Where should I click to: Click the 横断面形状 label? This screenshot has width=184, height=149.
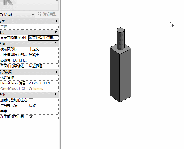[9, 49]
